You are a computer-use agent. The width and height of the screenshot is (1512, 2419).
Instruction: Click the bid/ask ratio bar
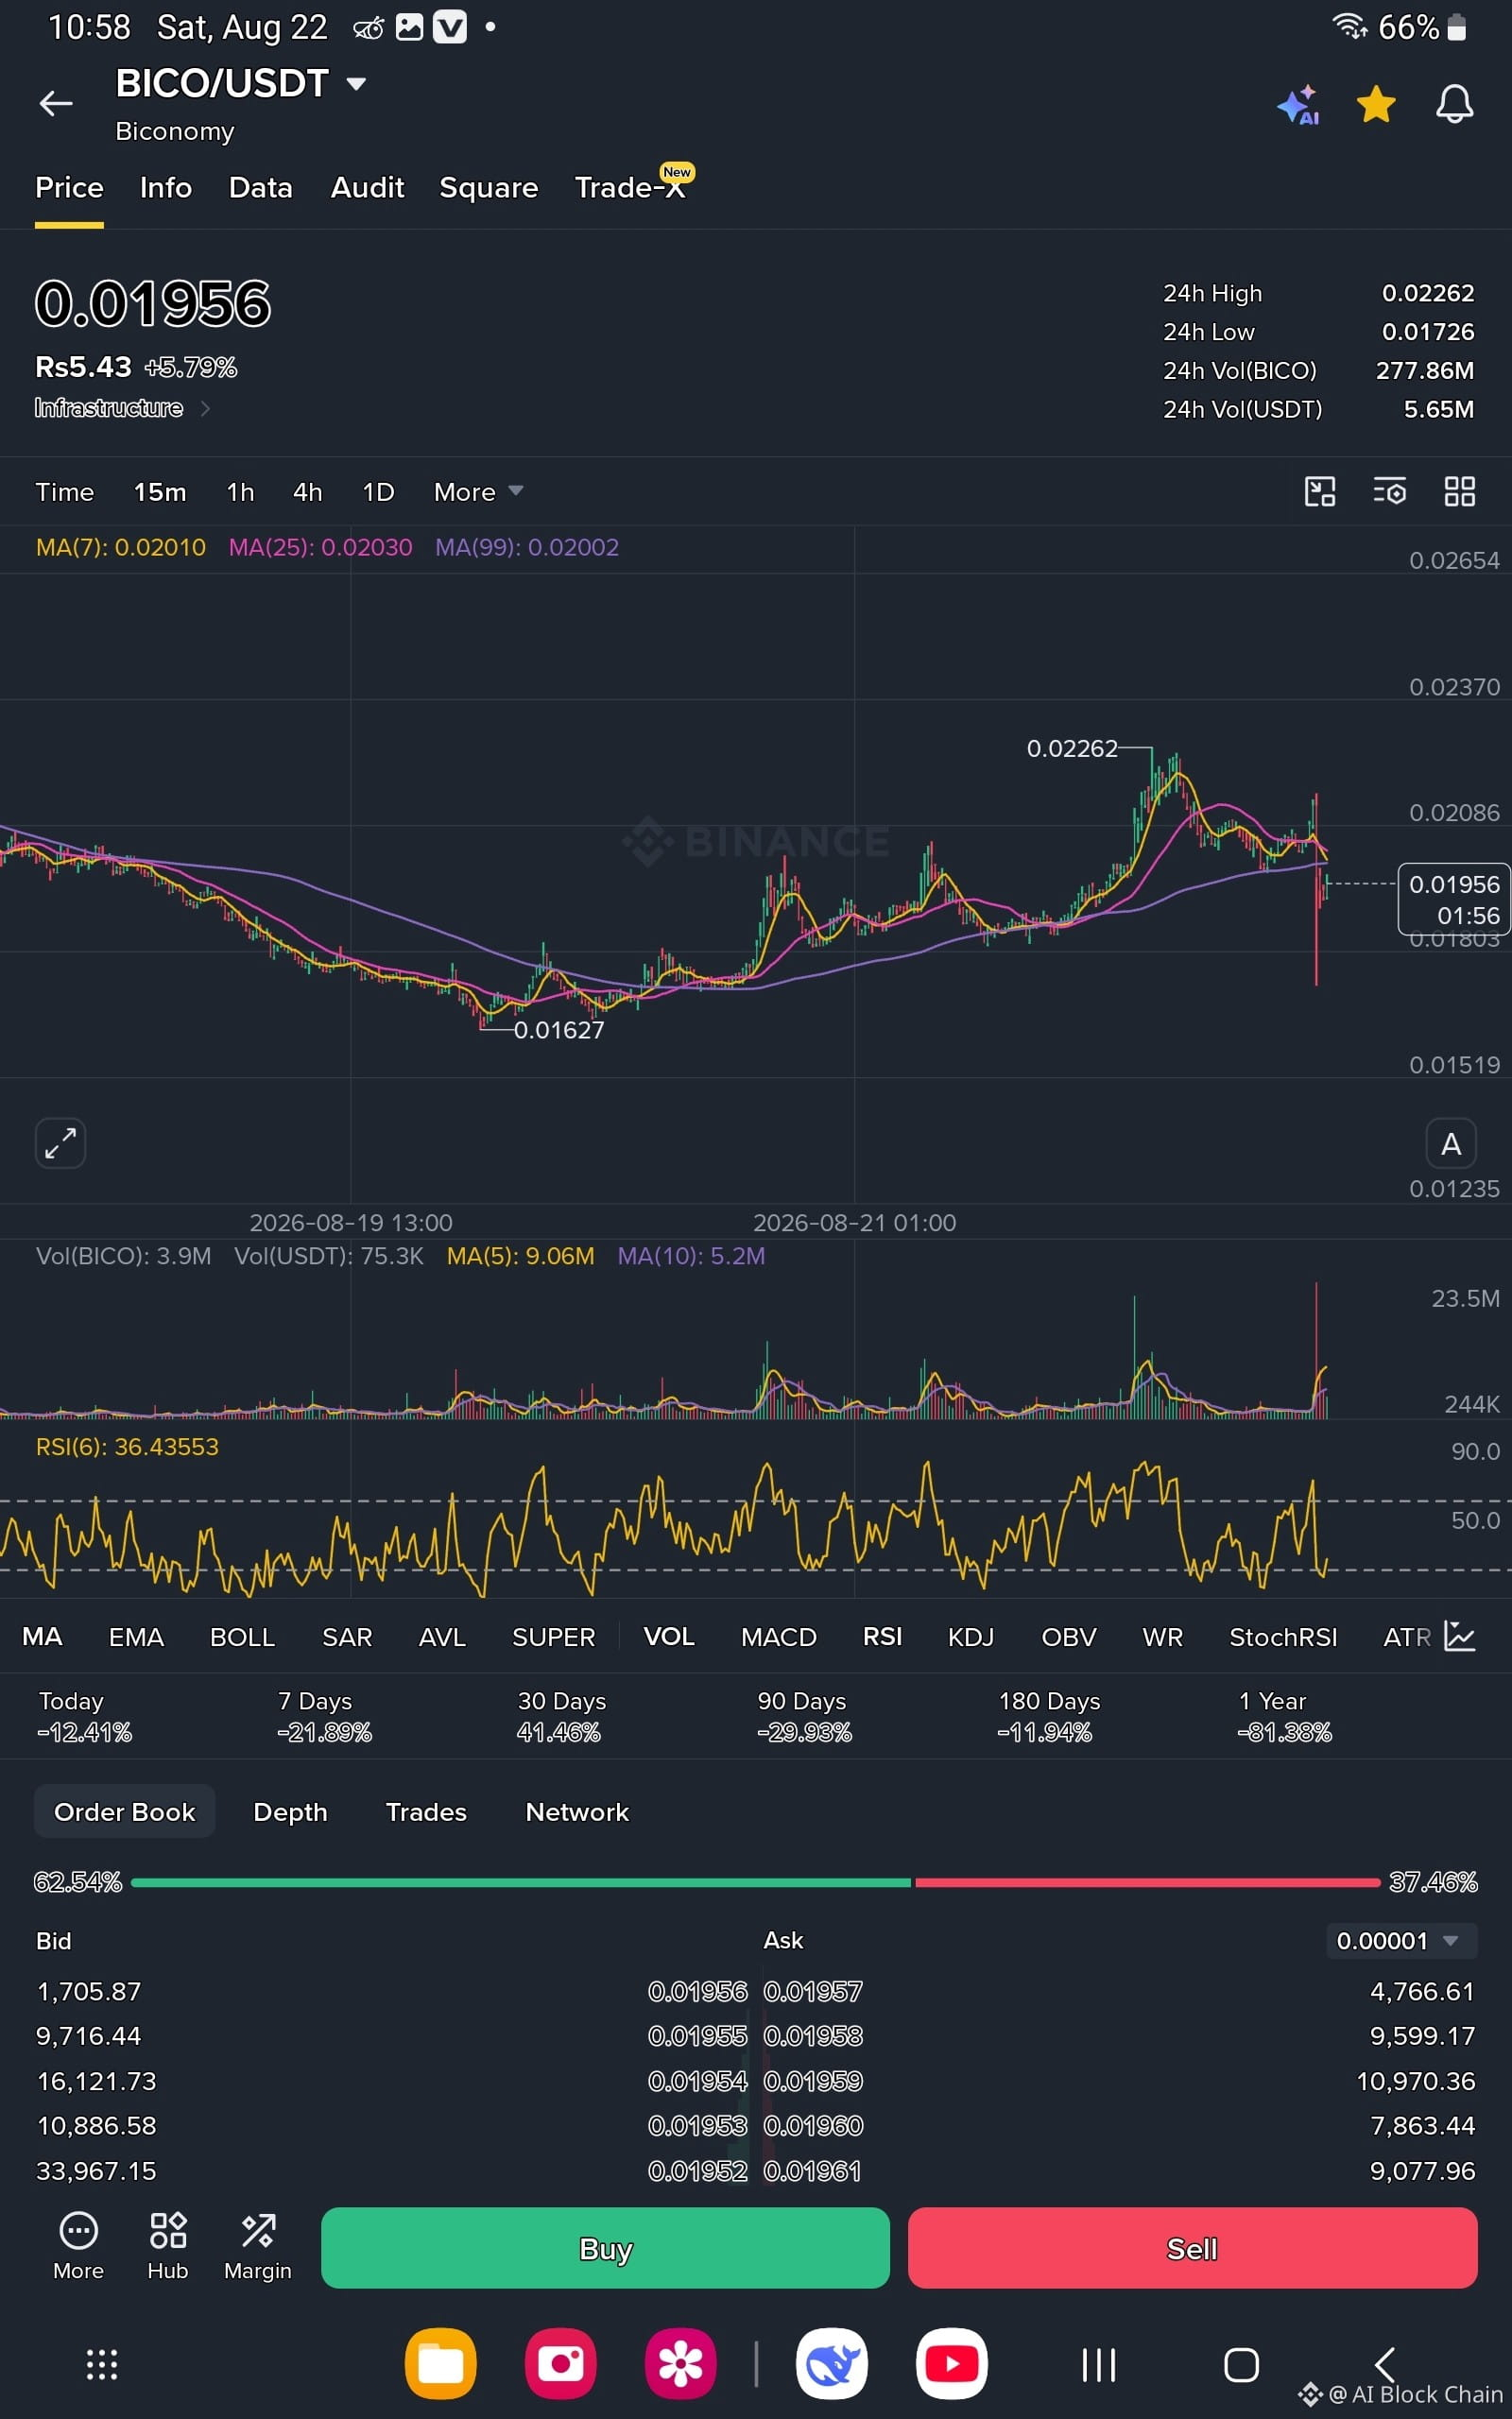(x=755, y=1882)
